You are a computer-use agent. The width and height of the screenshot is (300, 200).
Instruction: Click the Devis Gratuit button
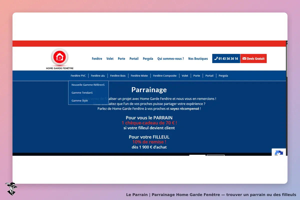[253, 58]
